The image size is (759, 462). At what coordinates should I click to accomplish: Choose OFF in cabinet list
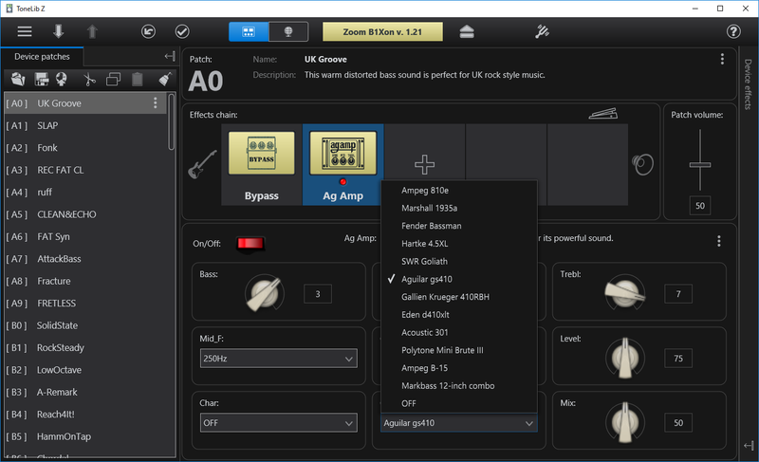coord(459,403)
